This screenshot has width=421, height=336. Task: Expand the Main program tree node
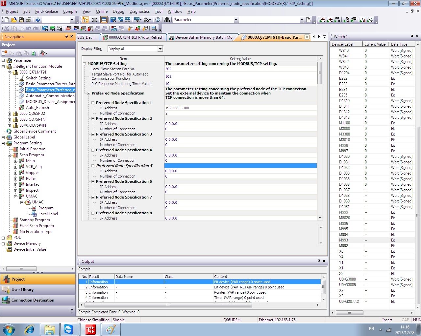[x=16, y=161]
